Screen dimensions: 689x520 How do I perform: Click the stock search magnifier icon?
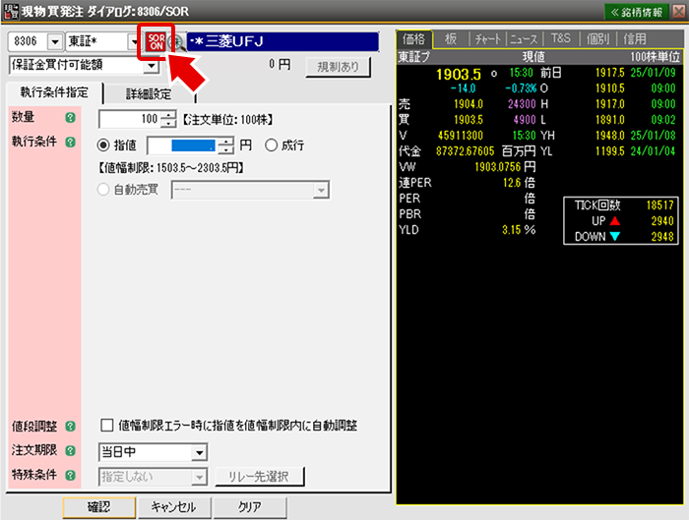[177, 42]
